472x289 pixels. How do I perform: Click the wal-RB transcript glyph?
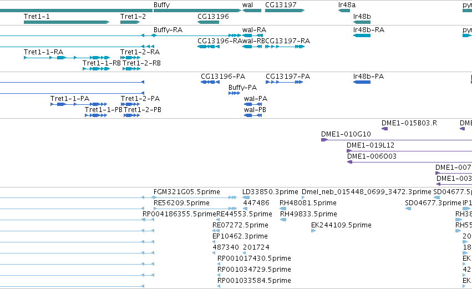coord(252,47)
